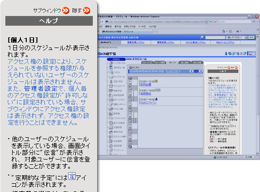Click the 検索 button in blue header
Screen dimensions: 260x192
coord(251,37)
